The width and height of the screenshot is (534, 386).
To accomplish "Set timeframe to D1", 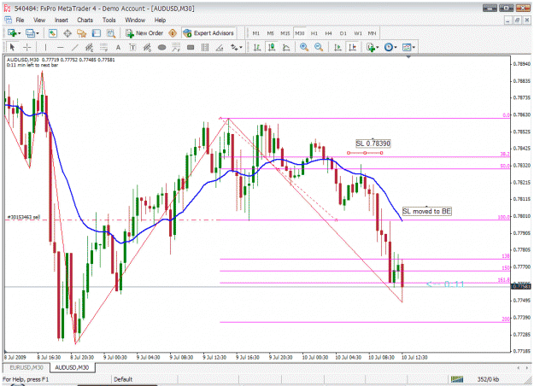I will [x=343, y=33].
